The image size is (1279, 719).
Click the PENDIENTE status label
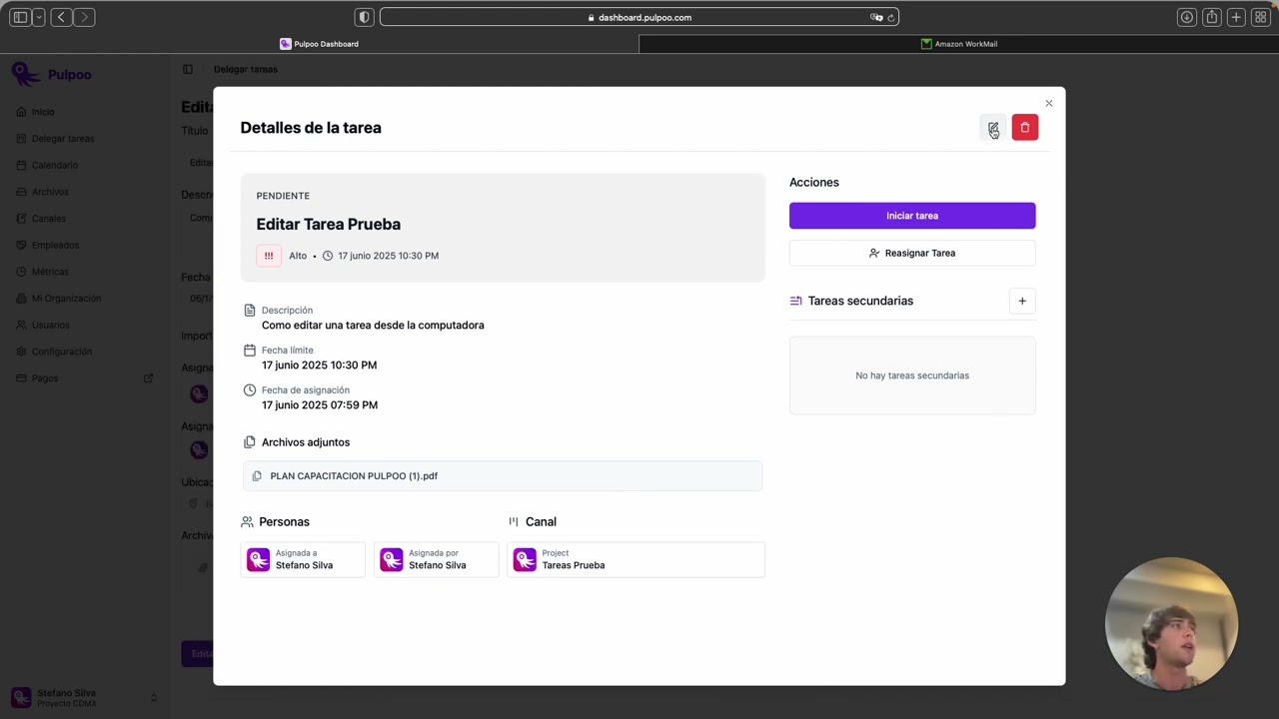click(x=283, y=196)
